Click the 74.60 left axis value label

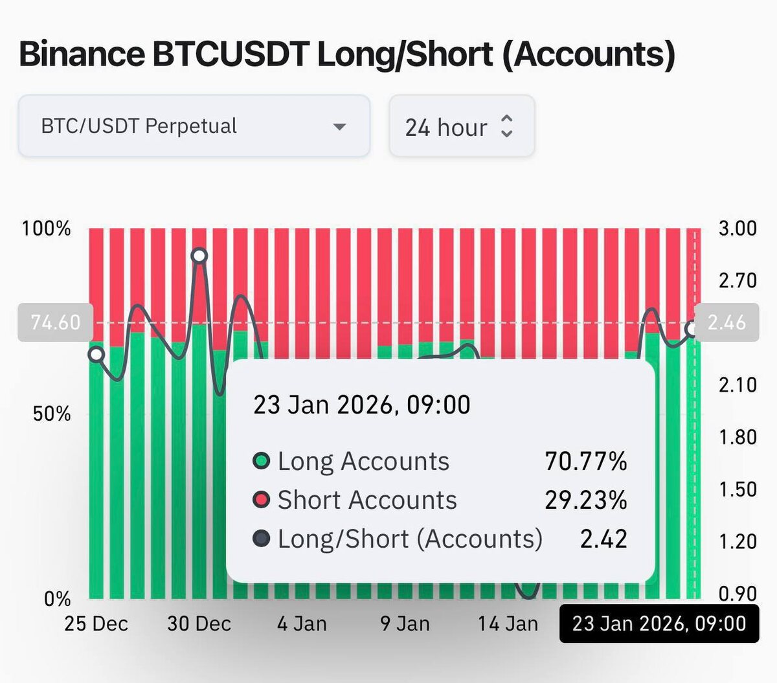click(x=56, y=322)
